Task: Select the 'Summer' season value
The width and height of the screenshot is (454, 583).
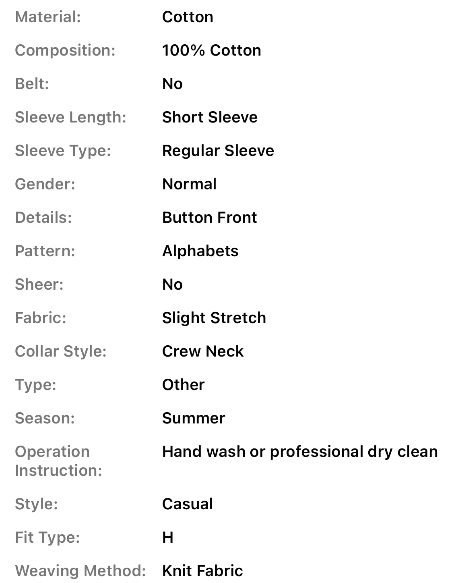Action: [x=193, y=418]
